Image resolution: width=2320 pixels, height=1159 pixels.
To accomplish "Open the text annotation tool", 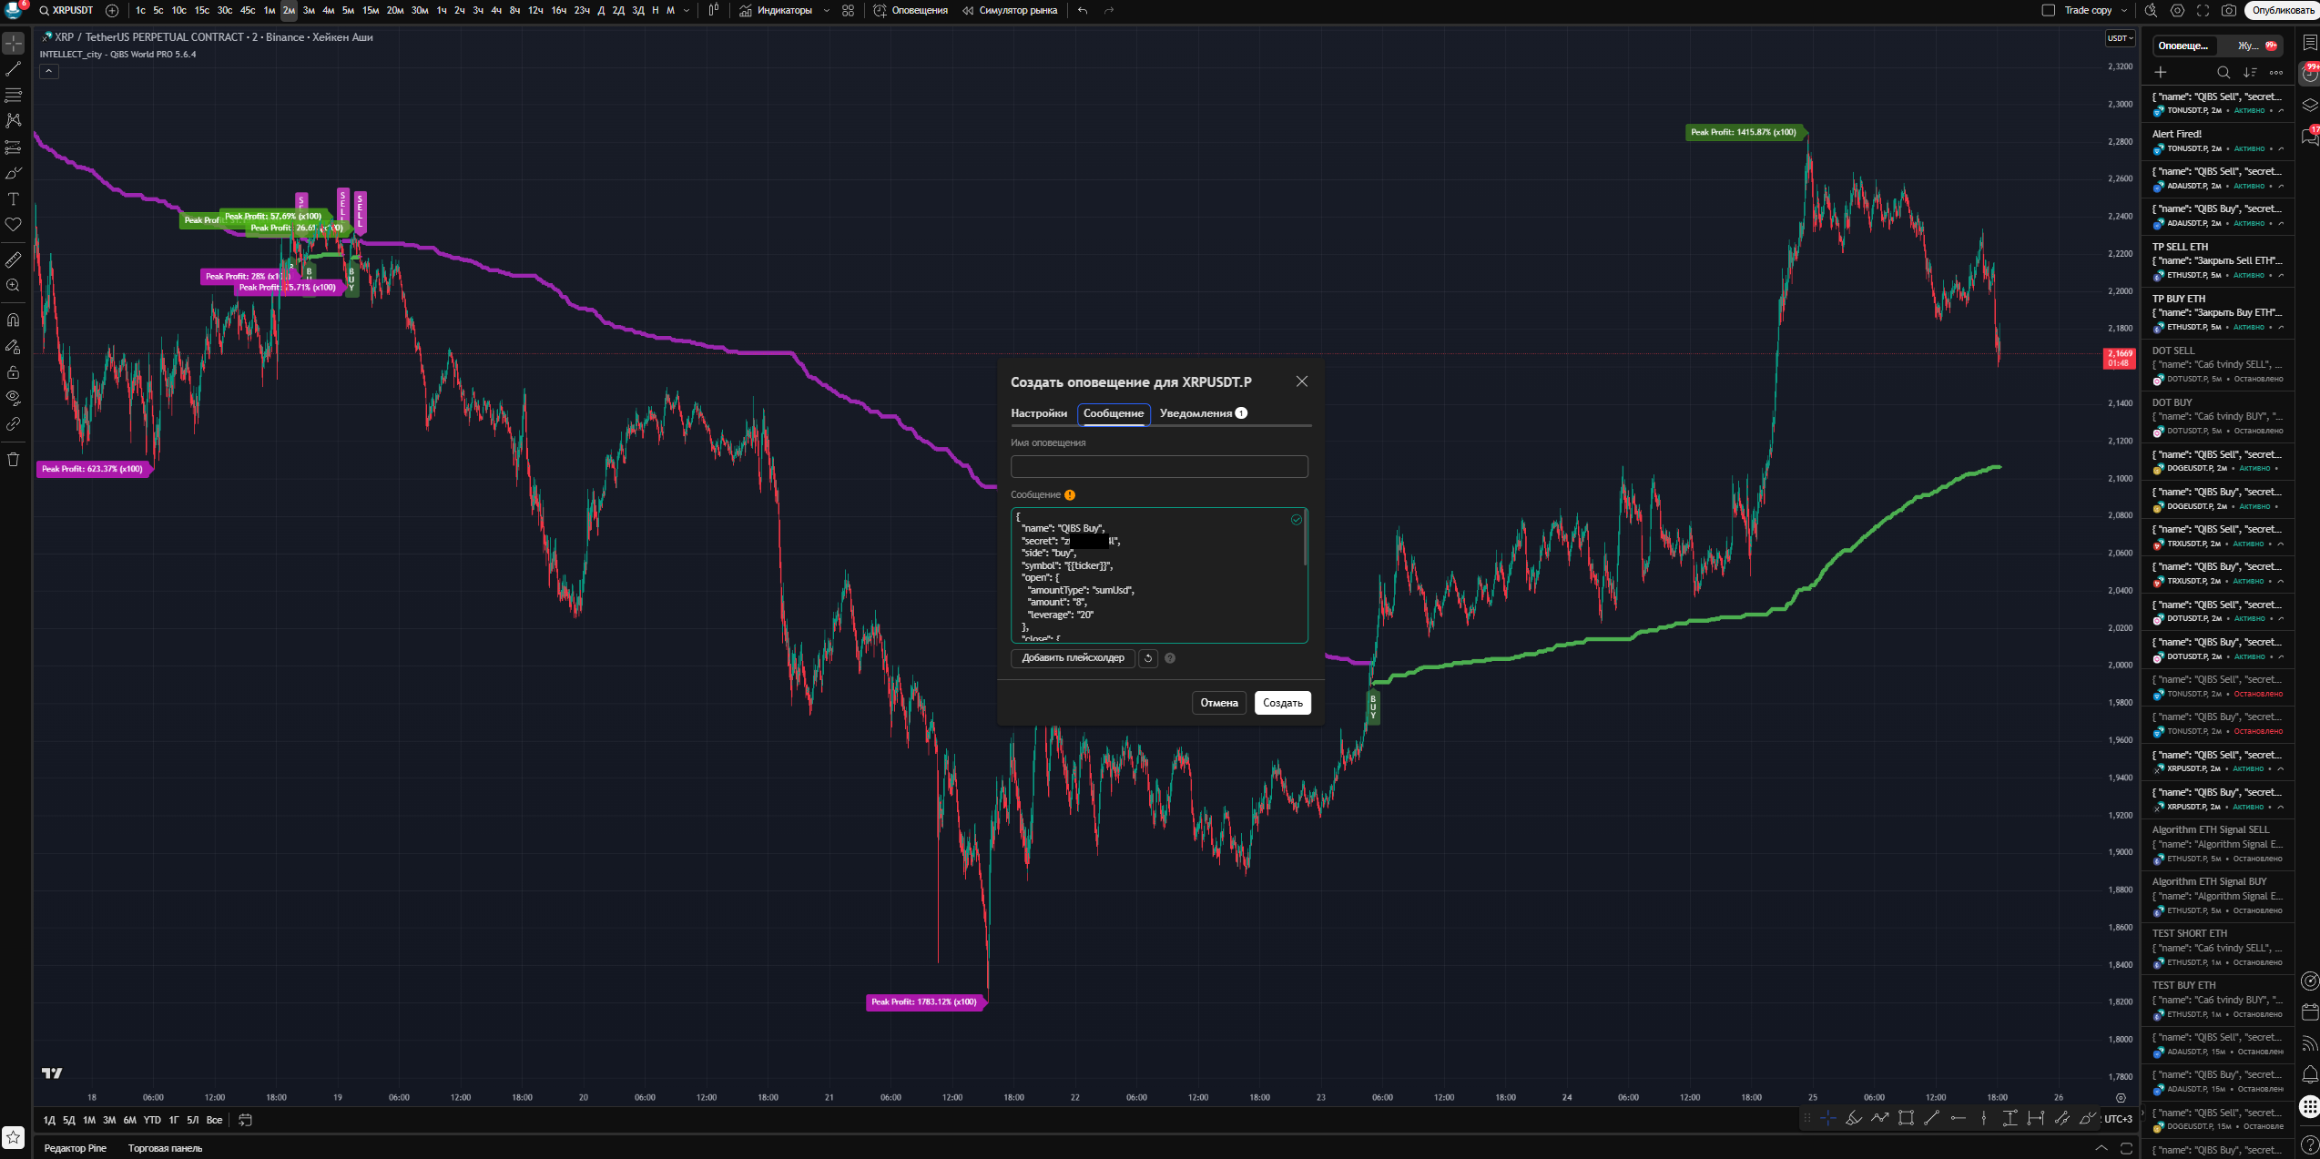I will (14, 198).
